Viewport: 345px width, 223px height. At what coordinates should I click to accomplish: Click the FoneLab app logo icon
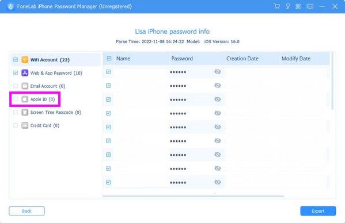(x=10, y=6)
